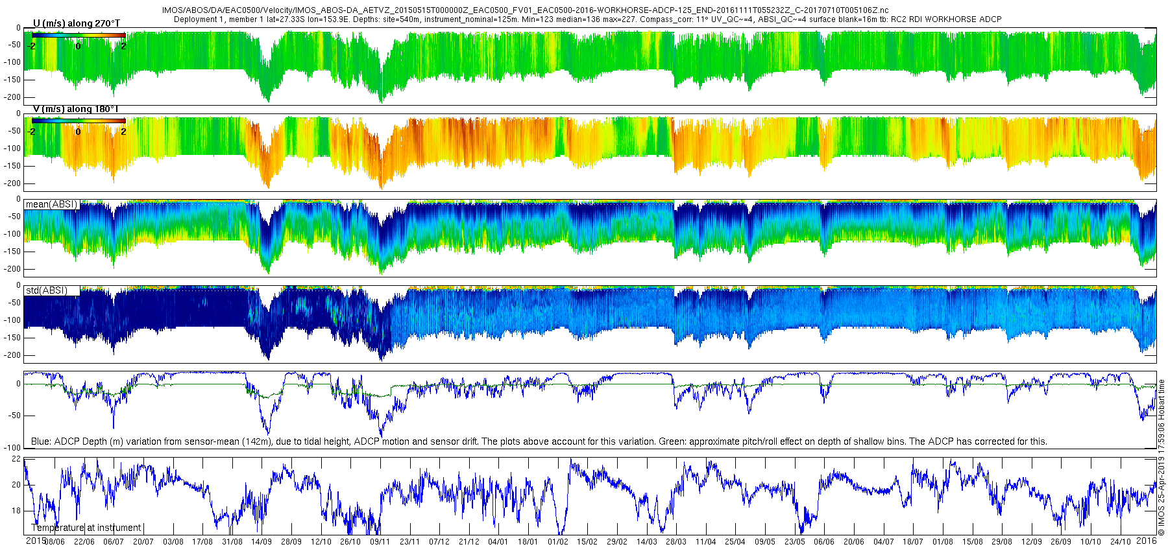This screenshot has height=551, width=1168.
Task: Click the '04/07' date tick label
Action: (x=884, y=542)
